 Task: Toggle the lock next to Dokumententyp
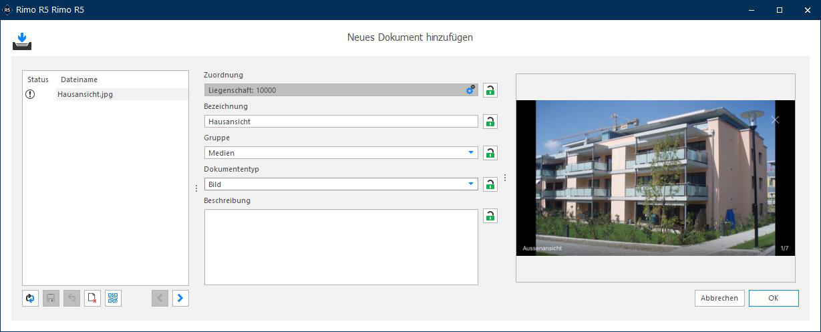coord(490,184)
